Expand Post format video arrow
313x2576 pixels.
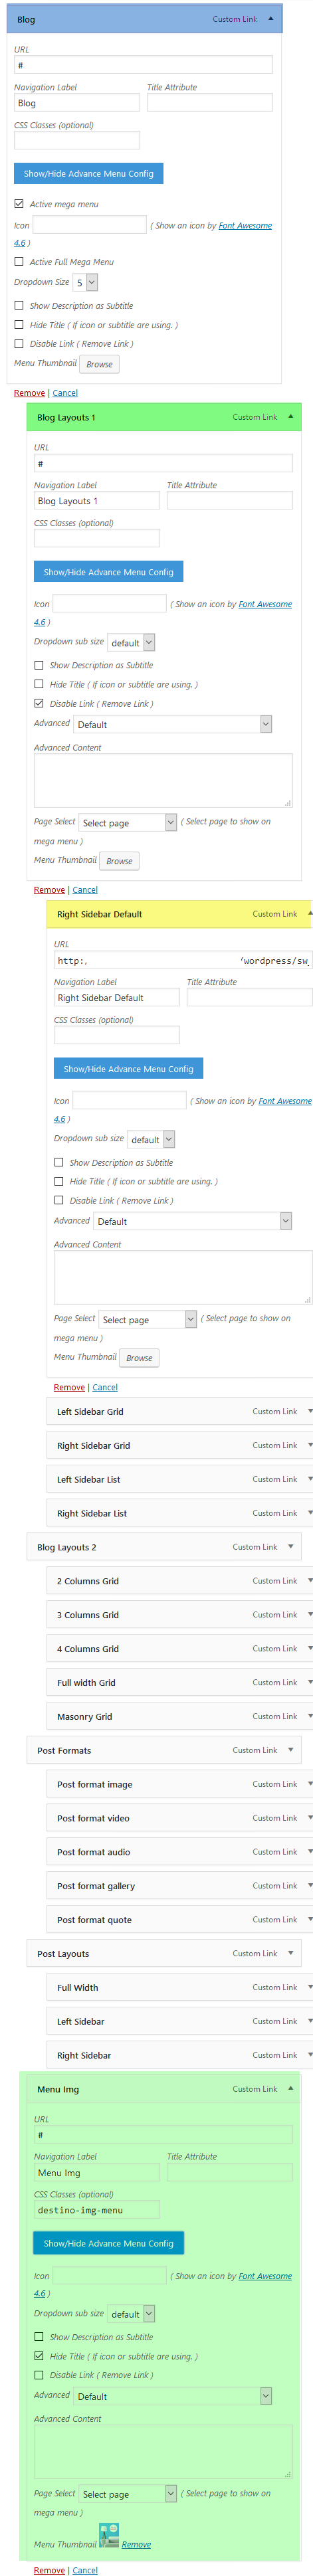309,1817
